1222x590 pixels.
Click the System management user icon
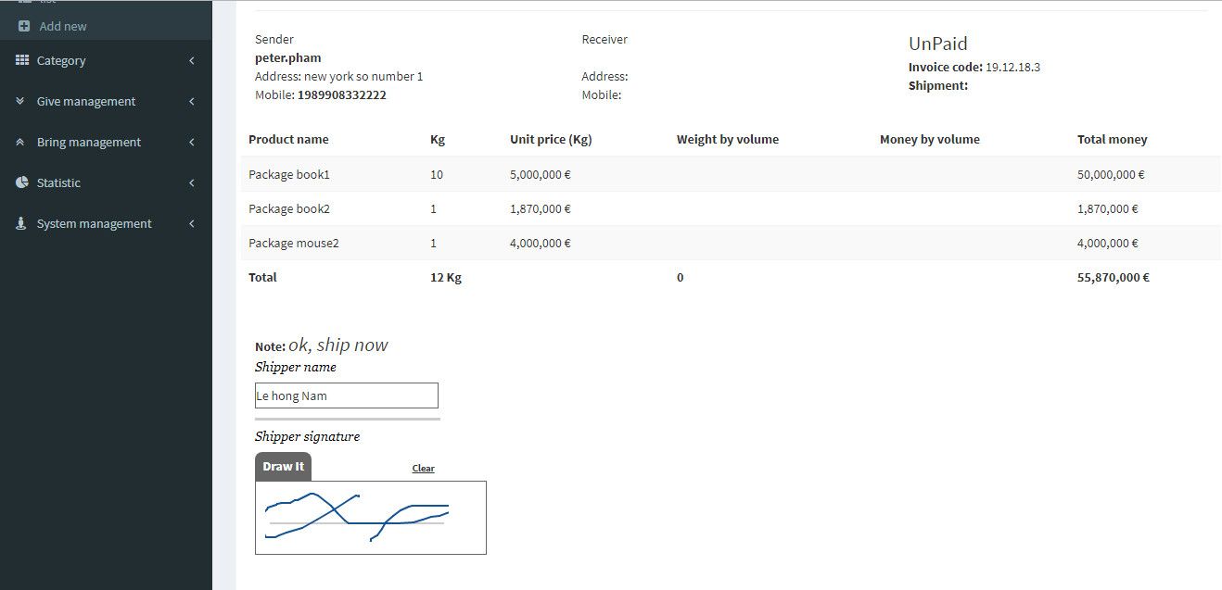(20, 223)
